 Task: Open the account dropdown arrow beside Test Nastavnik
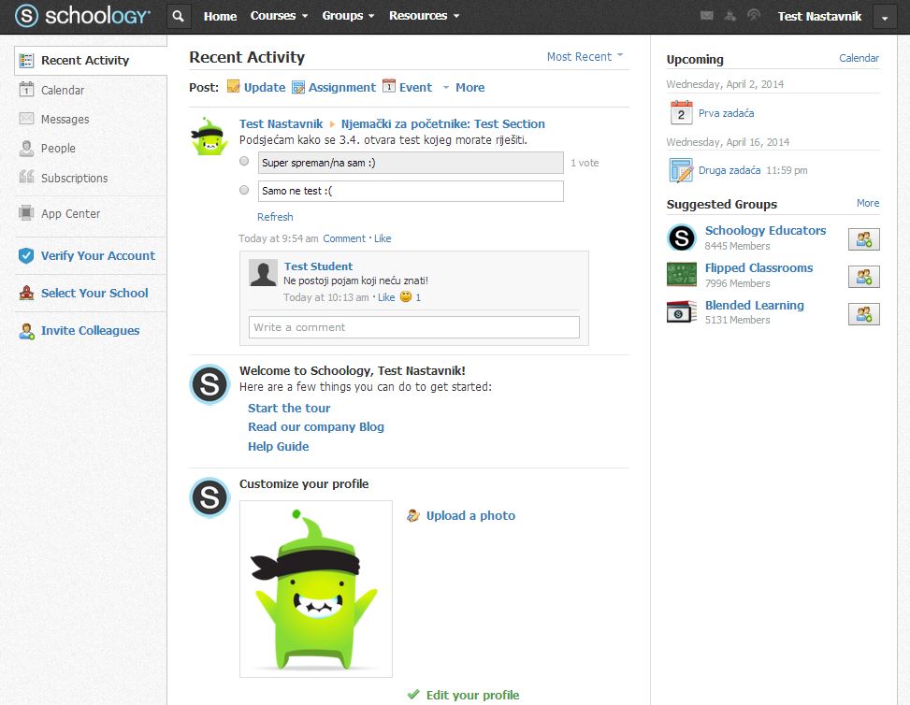[x=885, y=17]
